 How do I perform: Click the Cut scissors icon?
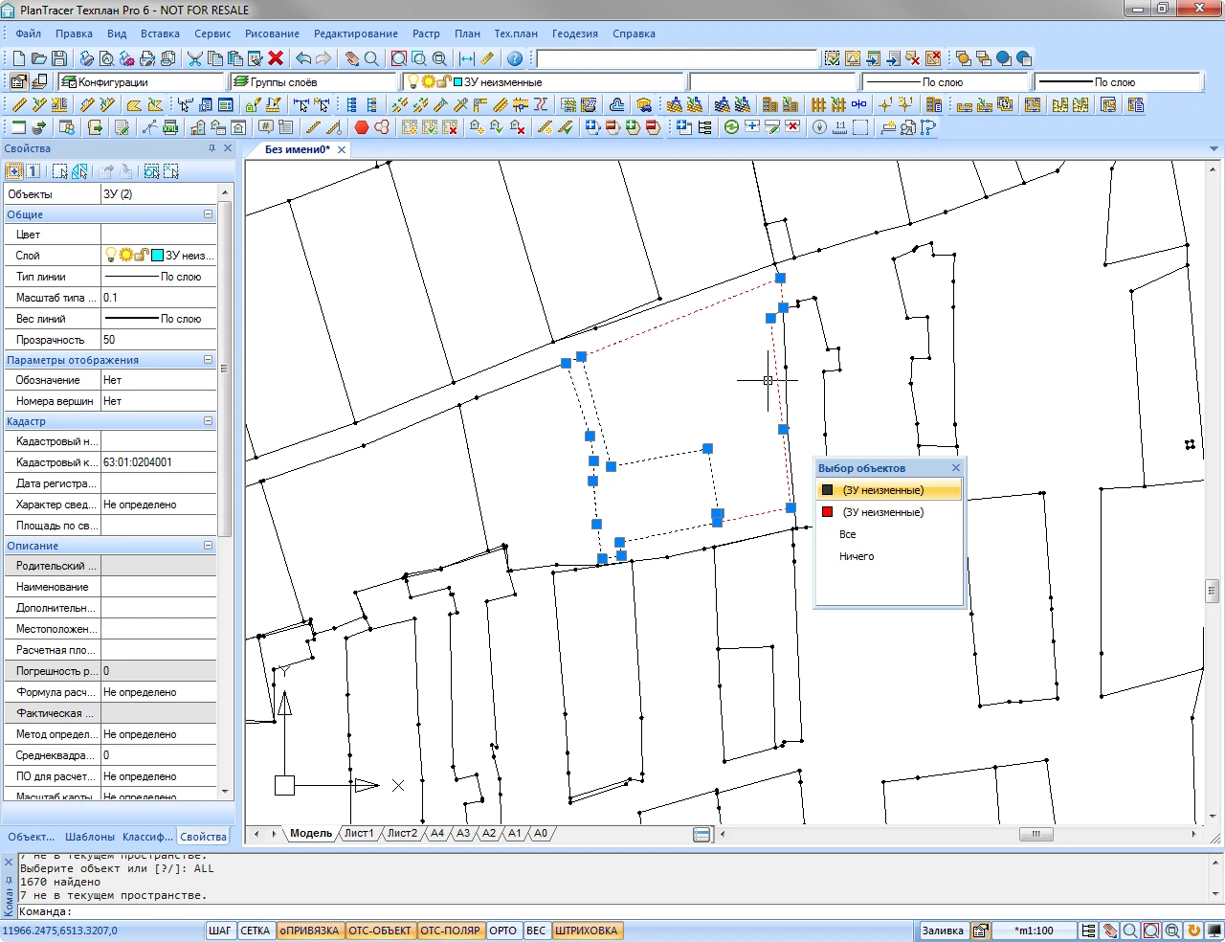pos(194,58)
